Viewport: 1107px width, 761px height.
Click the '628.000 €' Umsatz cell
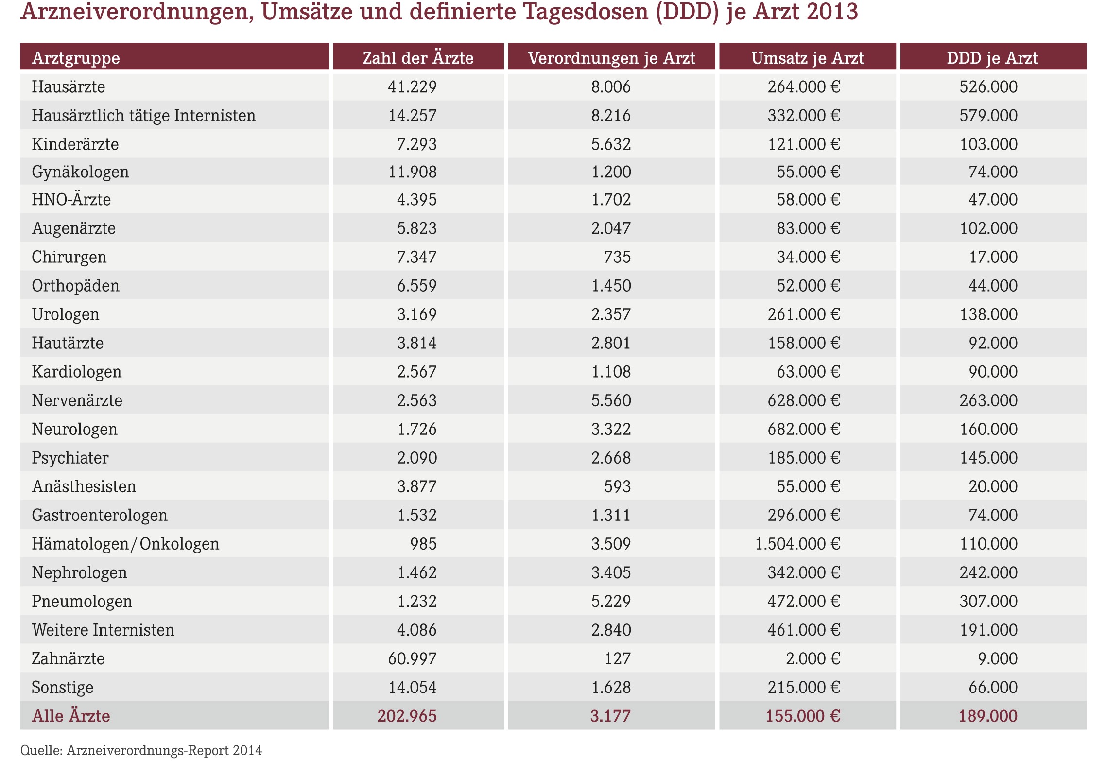pyautogui.click(x=804, y=400)
